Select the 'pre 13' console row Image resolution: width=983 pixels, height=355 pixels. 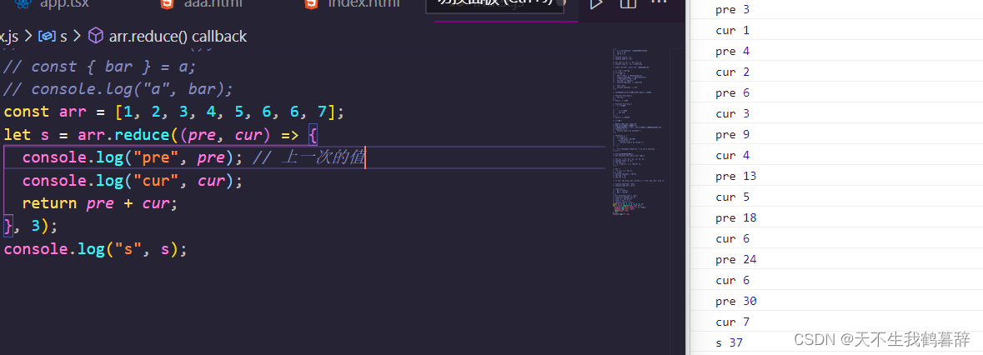click(836, 176)
